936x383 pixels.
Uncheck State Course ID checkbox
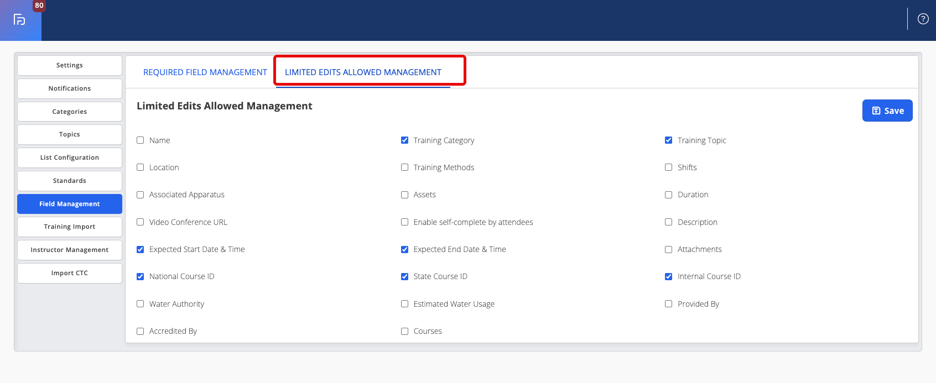point(404,276)
